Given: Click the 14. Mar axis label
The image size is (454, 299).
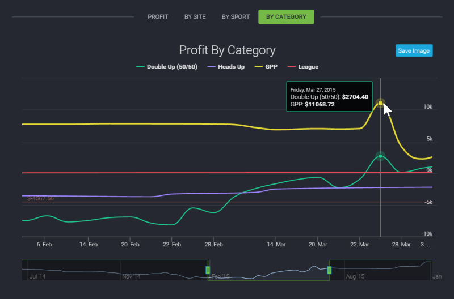Looking at the screenshot, I should tap(276, 245).
